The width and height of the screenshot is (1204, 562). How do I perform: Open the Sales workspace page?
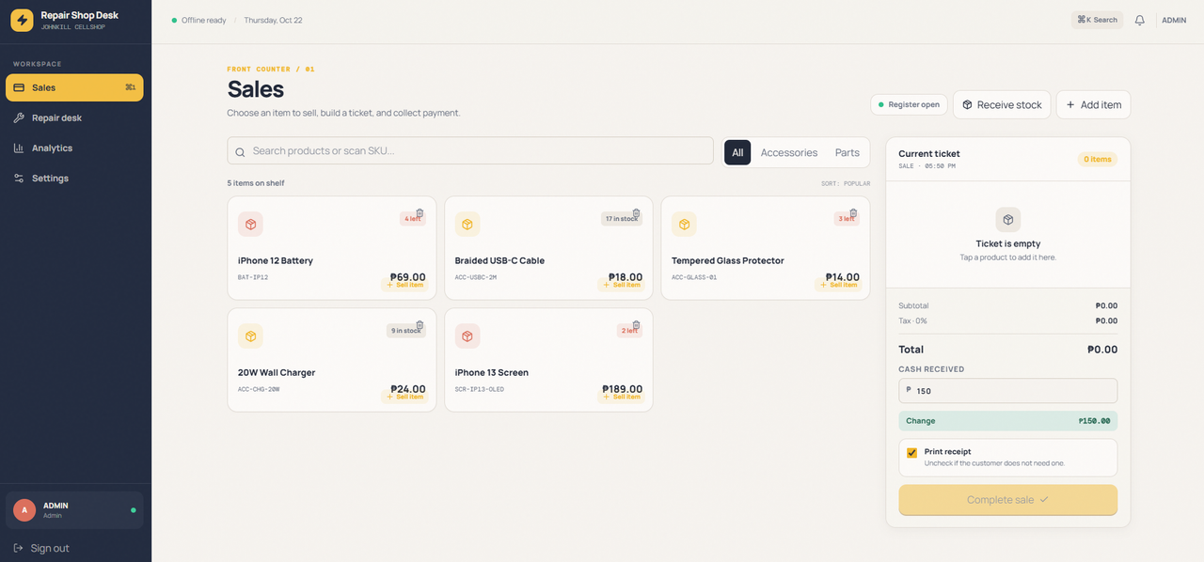(x=74, y=87)
